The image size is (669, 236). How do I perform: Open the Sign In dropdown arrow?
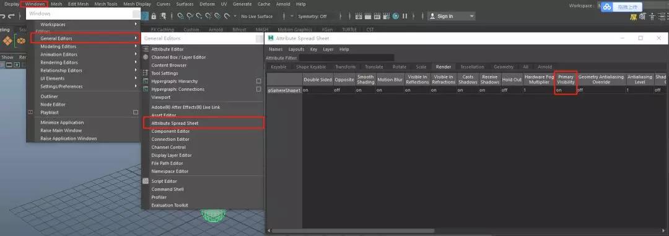pos(471,16)
